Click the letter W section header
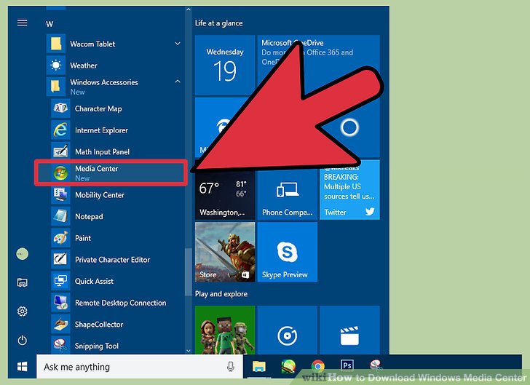 pyautogui.click(x=50, y=24)
